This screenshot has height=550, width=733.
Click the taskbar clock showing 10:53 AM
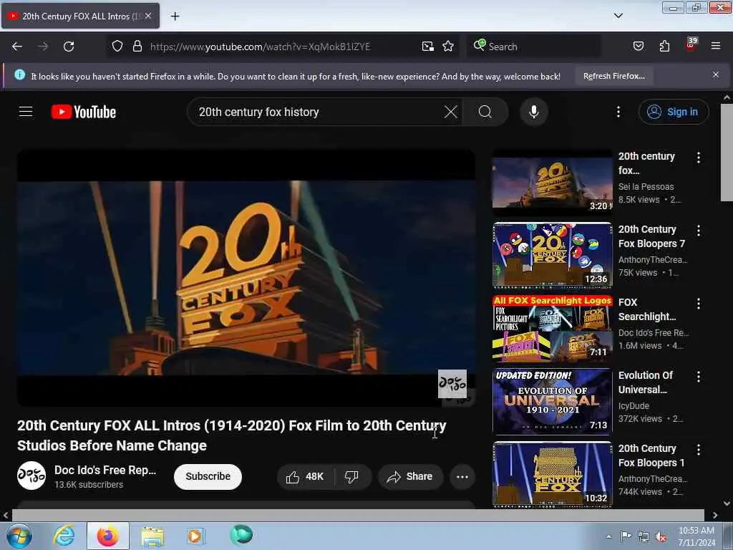click(696, 536)
